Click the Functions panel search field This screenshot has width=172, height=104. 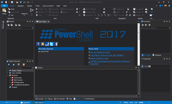(x=156, y=28)
